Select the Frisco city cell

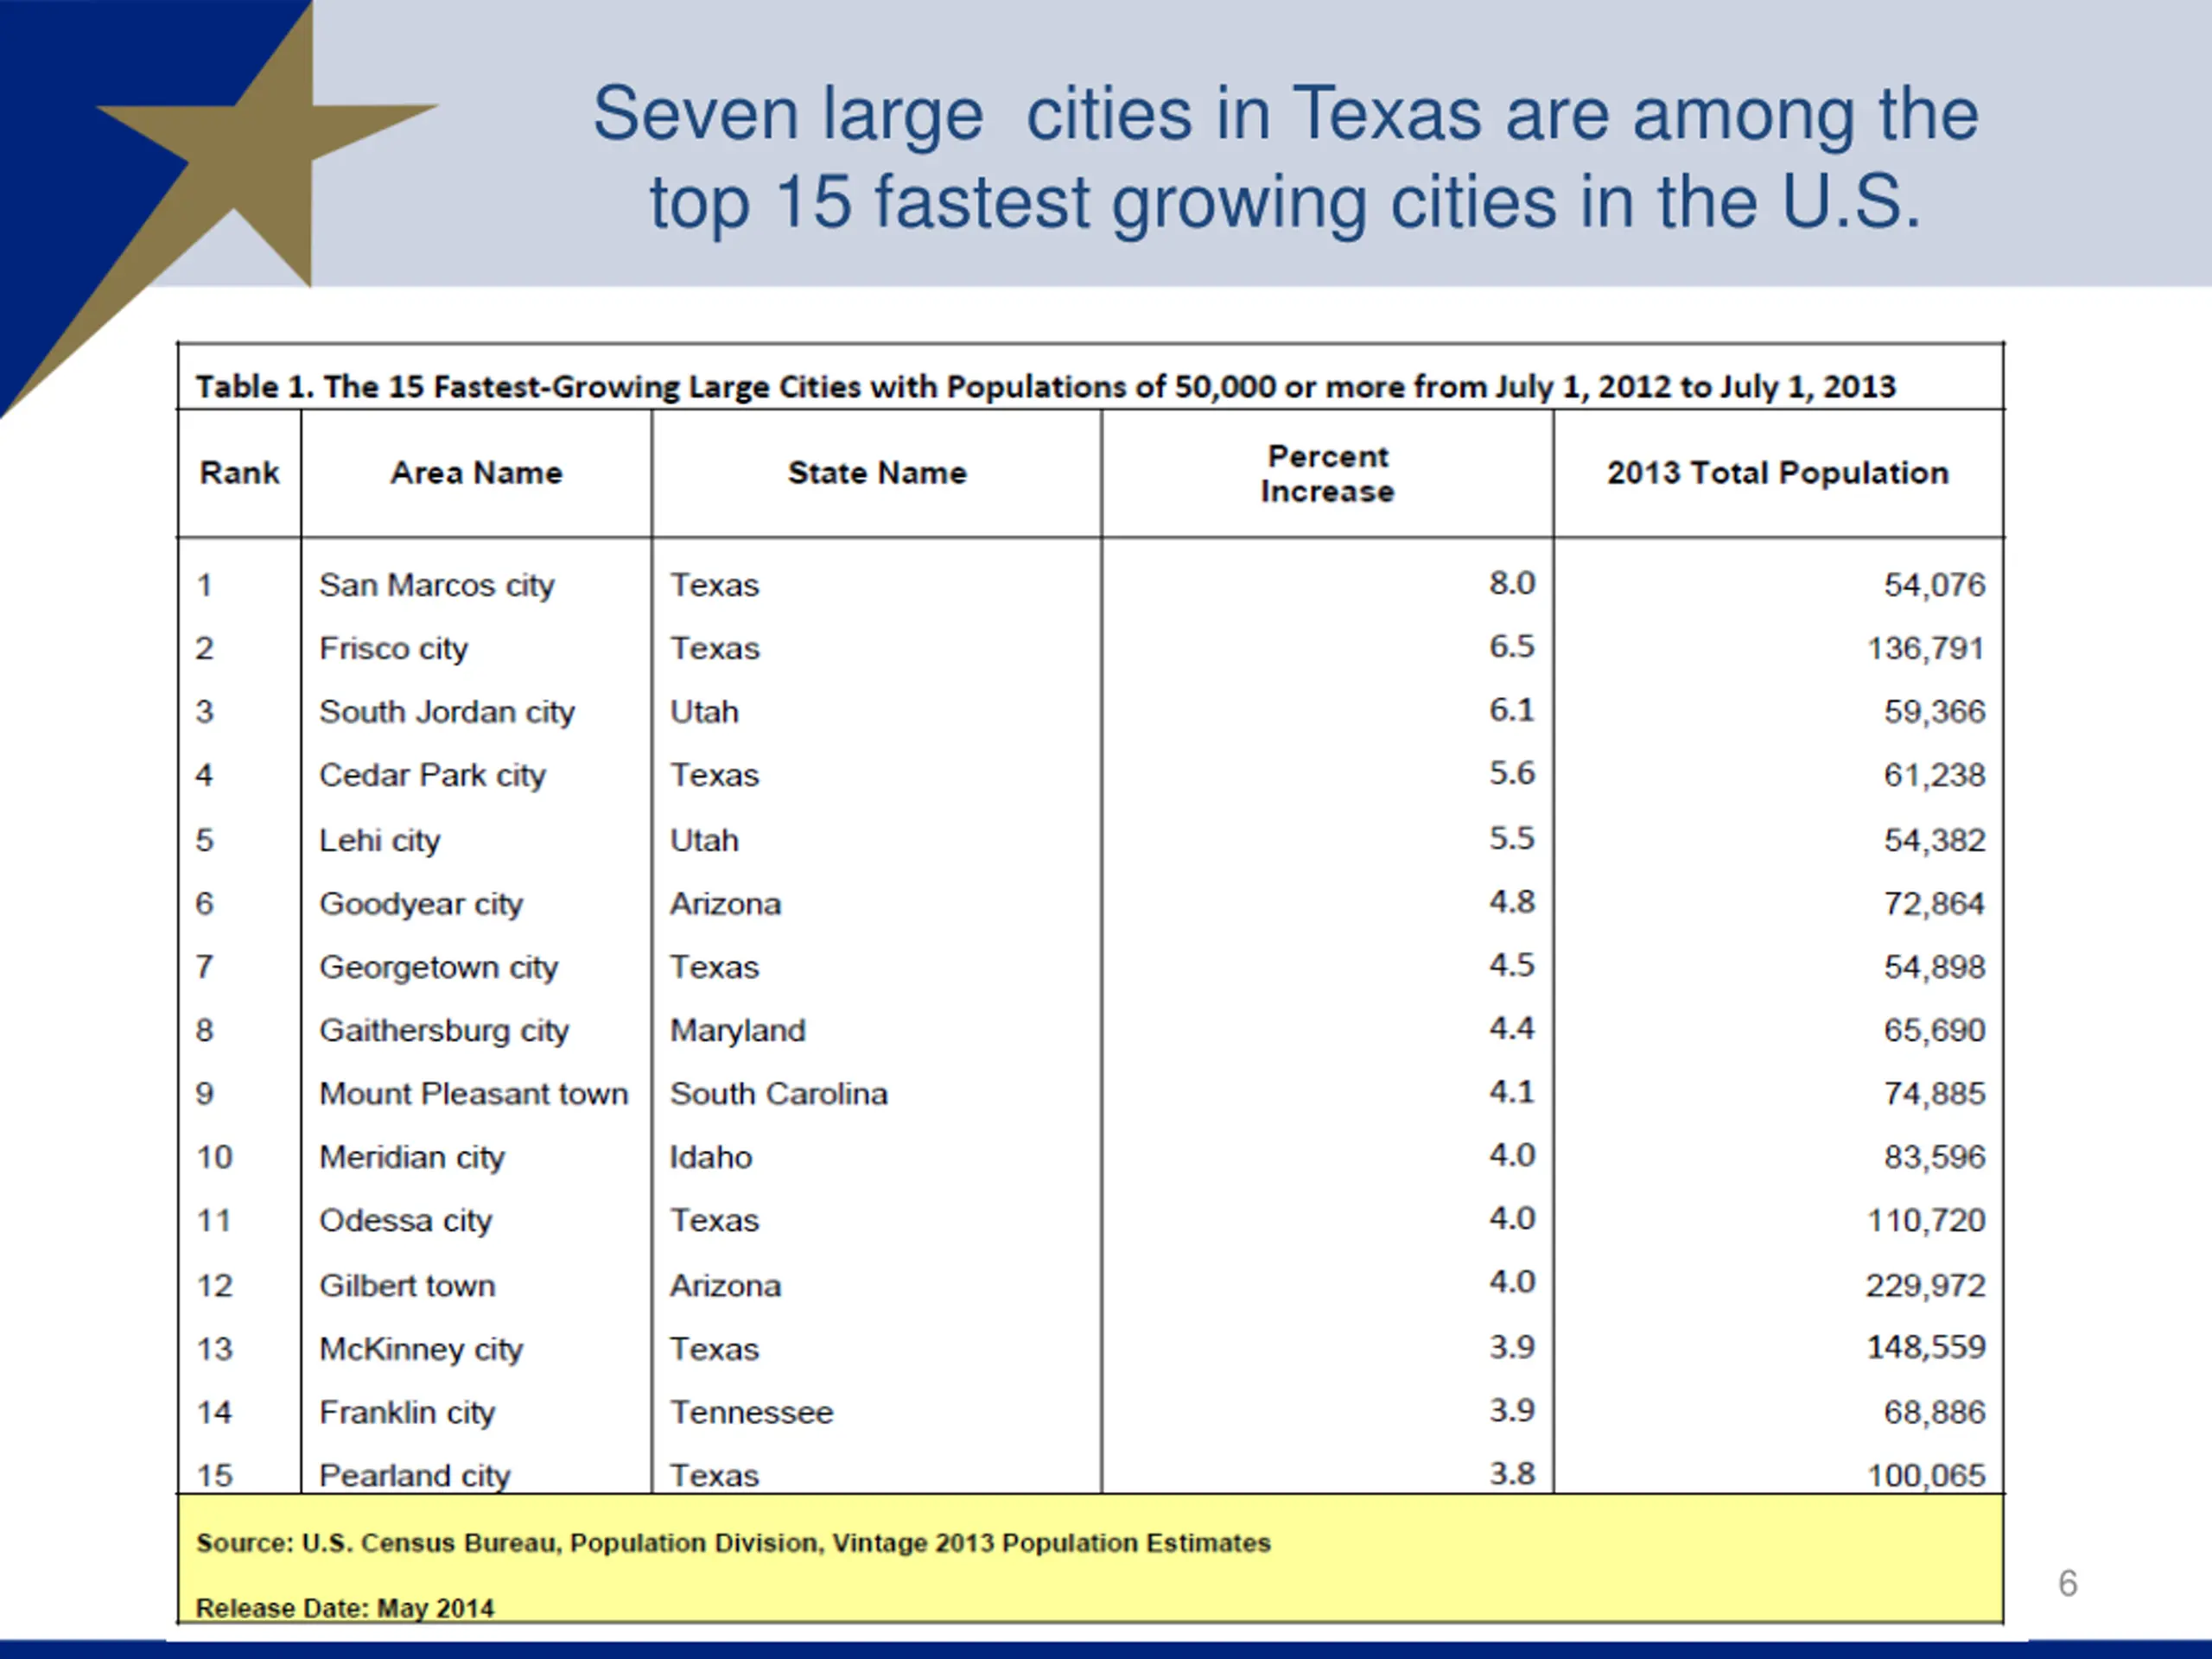(x=393, y=649)
